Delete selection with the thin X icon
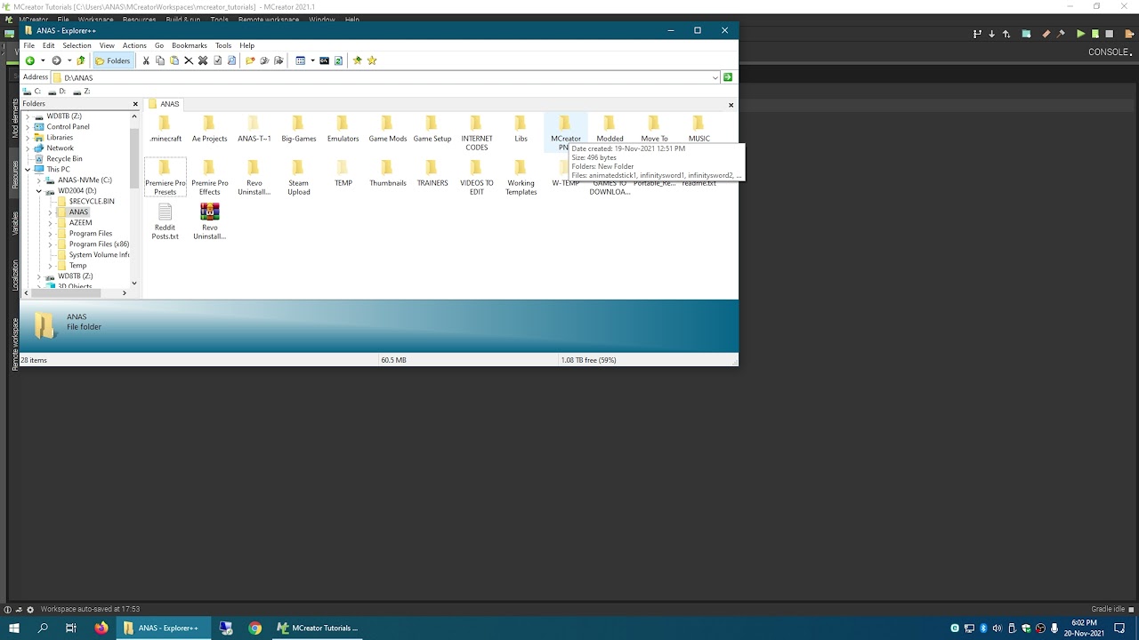The height and width of the screenshot is (640, 1139). point(189,60)
